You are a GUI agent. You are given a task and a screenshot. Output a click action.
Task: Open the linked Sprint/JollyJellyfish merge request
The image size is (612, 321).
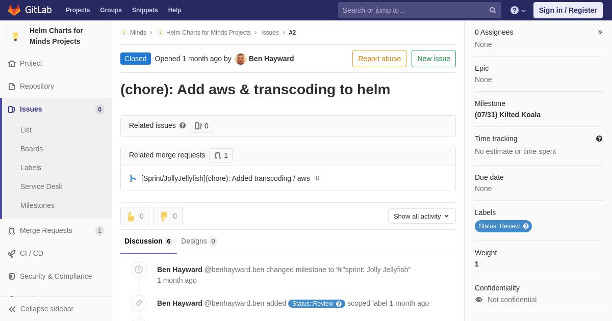click(225, 178)
